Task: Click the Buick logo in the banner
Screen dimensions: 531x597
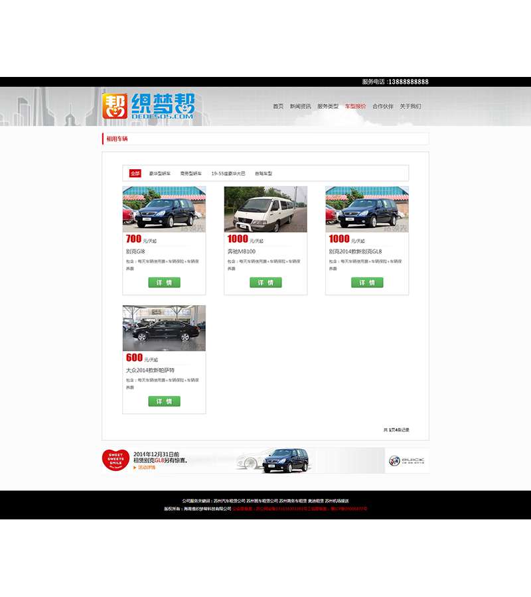Action: point(407,461)
